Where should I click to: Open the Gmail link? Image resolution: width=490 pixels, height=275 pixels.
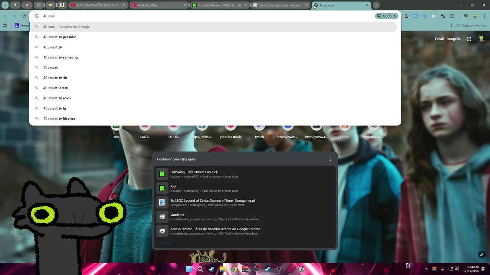pos(439,39)
